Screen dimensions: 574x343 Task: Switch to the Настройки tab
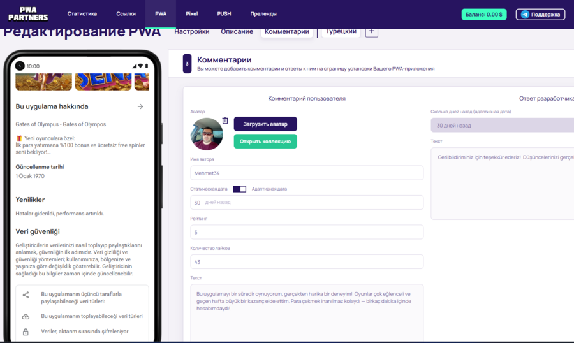pos(191,31)
